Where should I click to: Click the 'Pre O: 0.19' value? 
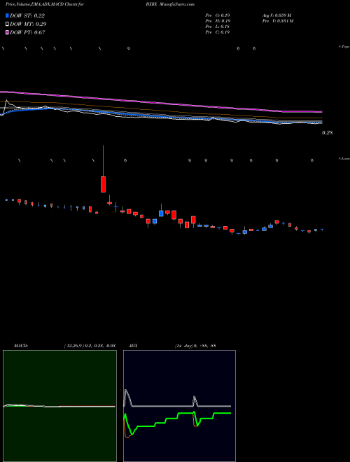coord(218,15)
